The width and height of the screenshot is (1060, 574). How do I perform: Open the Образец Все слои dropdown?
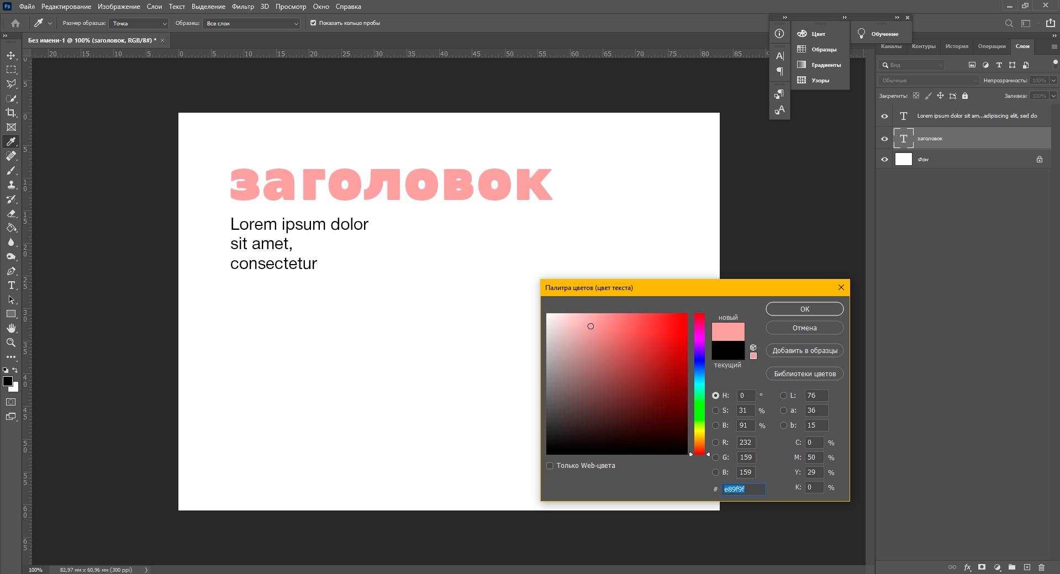(x=252, y=24)
